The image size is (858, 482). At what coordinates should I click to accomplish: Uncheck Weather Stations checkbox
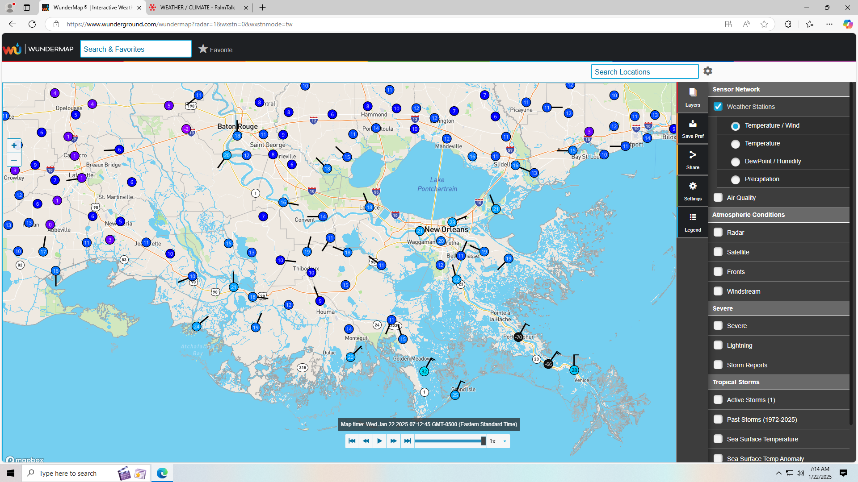coord(718,106)
